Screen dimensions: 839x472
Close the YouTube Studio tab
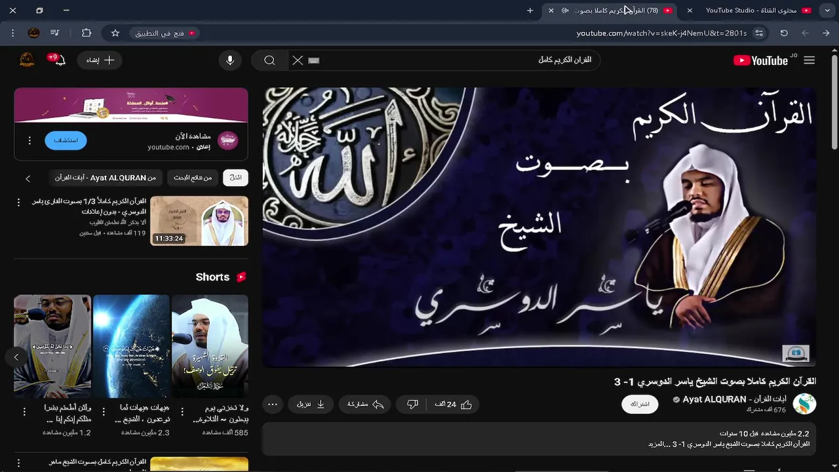pyautogui.click(x=690, y=10)
